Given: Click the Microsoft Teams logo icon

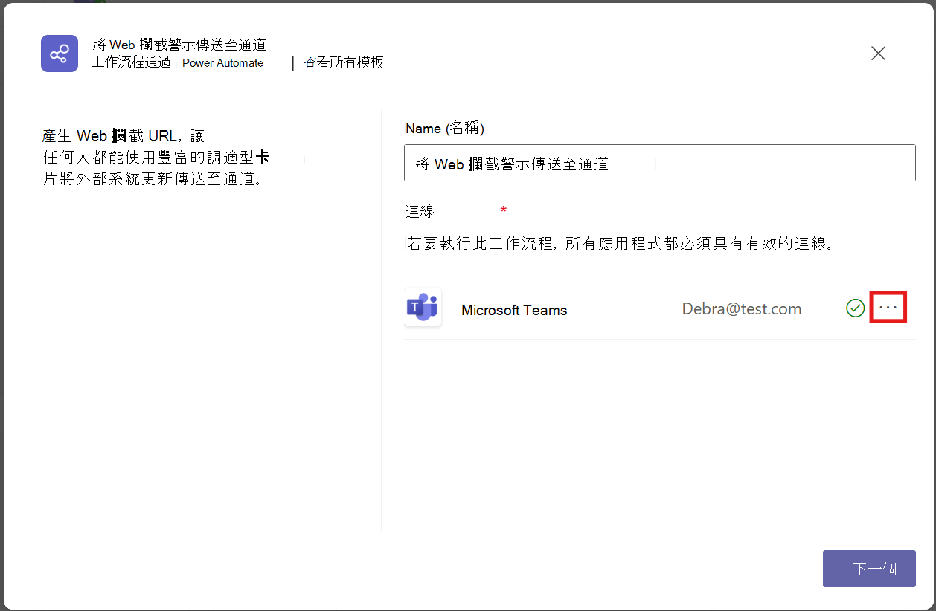Looking at the screenshot, I should [423, 308].
